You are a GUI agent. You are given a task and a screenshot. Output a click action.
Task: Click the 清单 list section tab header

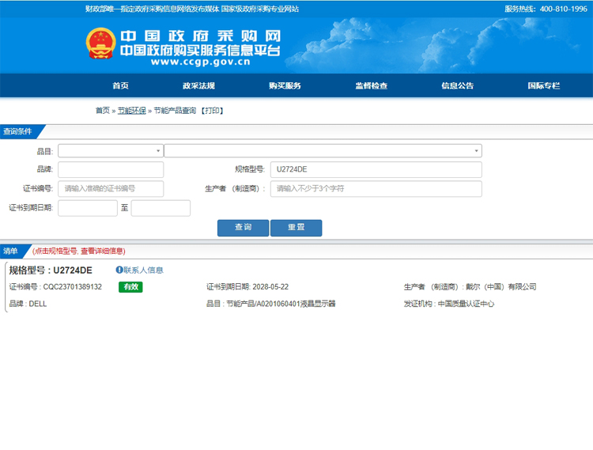[x=11, y=251]
